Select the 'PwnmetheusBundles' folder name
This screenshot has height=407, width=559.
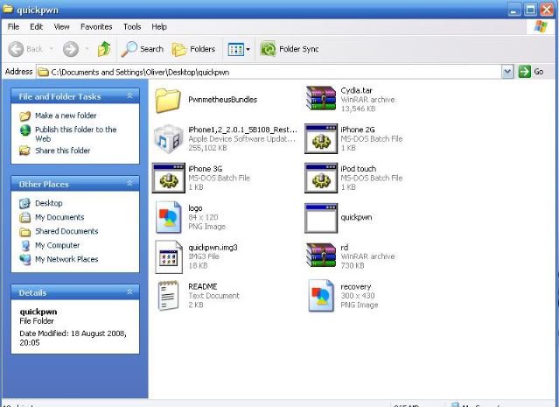[x=222, y=100]
